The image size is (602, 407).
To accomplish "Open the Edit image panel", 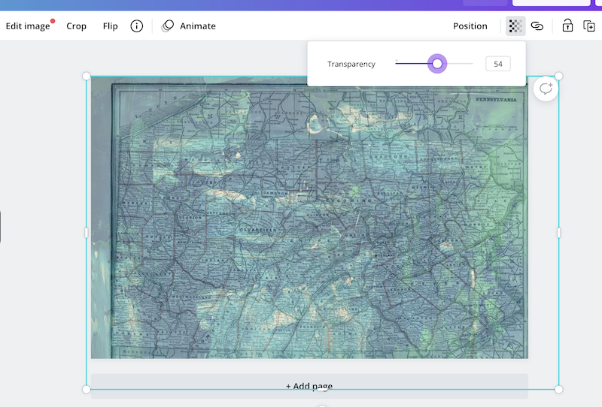I will coord(28,26).
